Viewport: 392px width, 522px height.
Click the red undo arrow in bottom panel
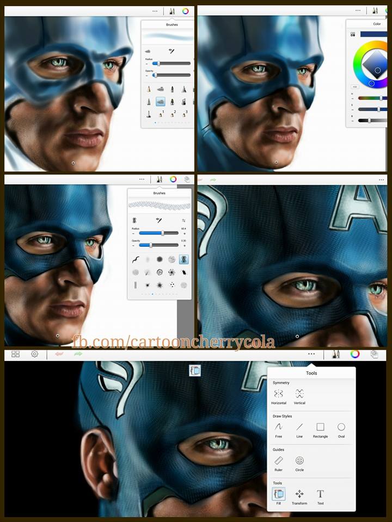coord(59,354)
